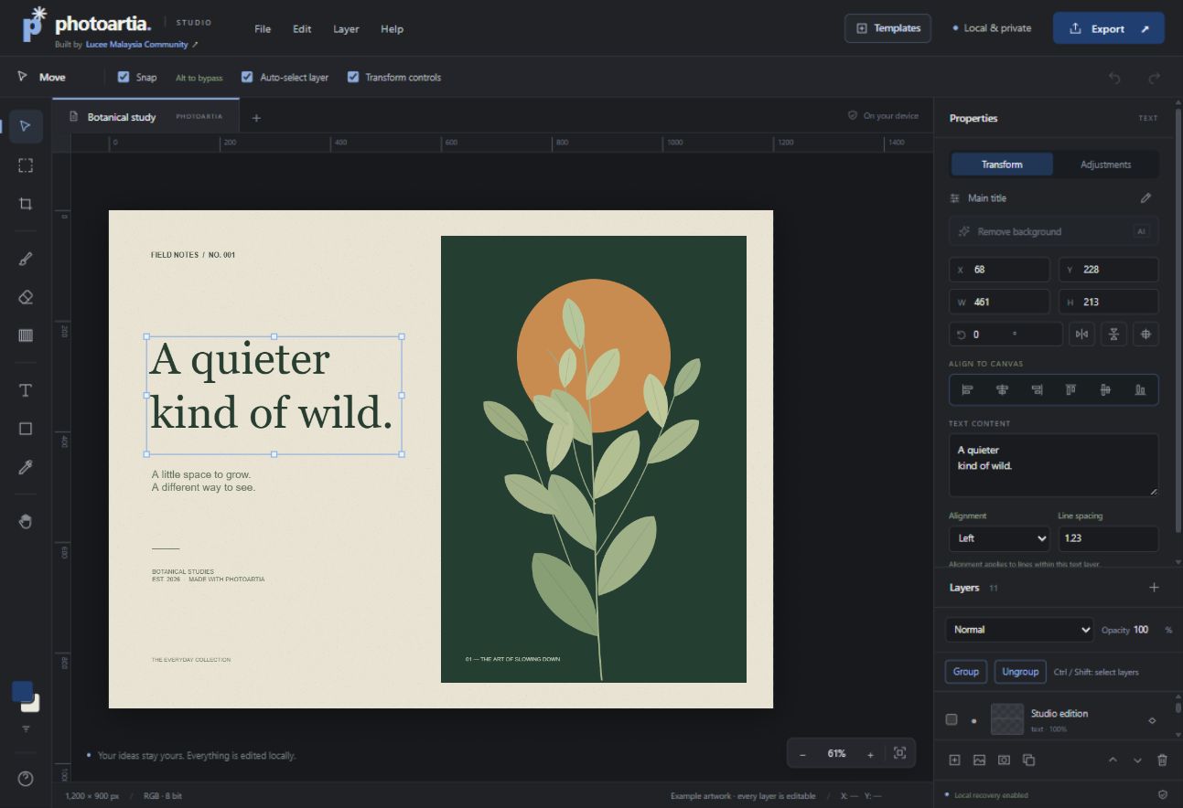Switch to the Transform tab
The image size is (1183, 808).
coord(1002,165)
